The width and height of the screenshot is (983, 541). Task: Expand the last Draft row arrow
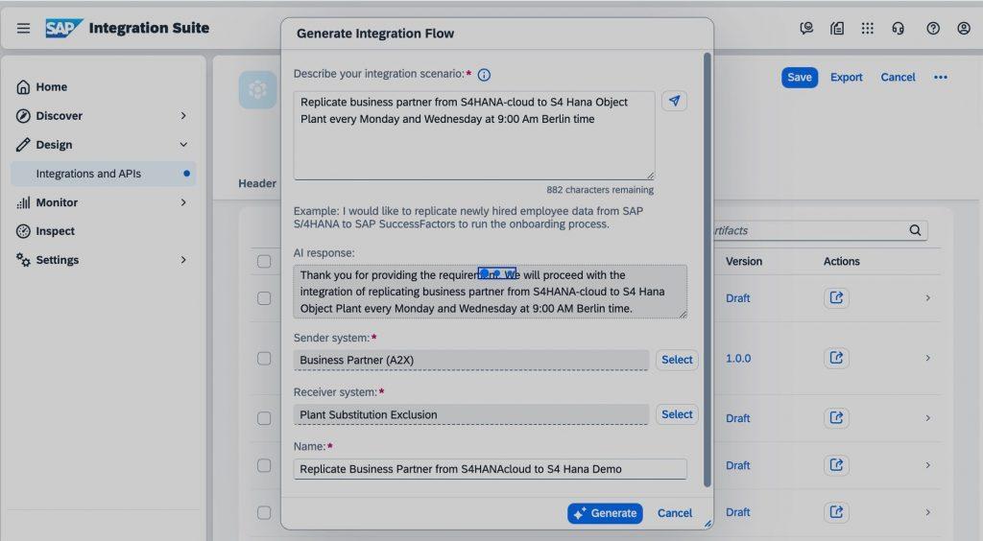click(x=928, y=511)
